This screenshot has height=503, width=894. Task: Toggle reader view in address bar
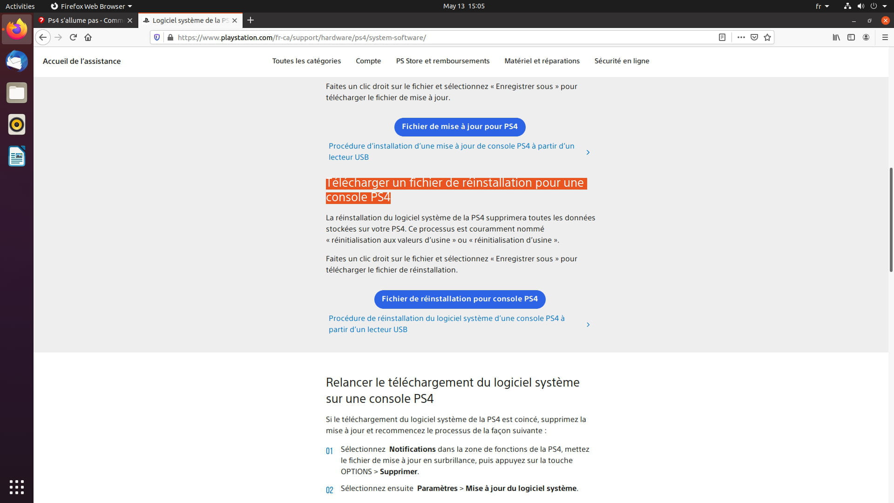click(722, 37)
